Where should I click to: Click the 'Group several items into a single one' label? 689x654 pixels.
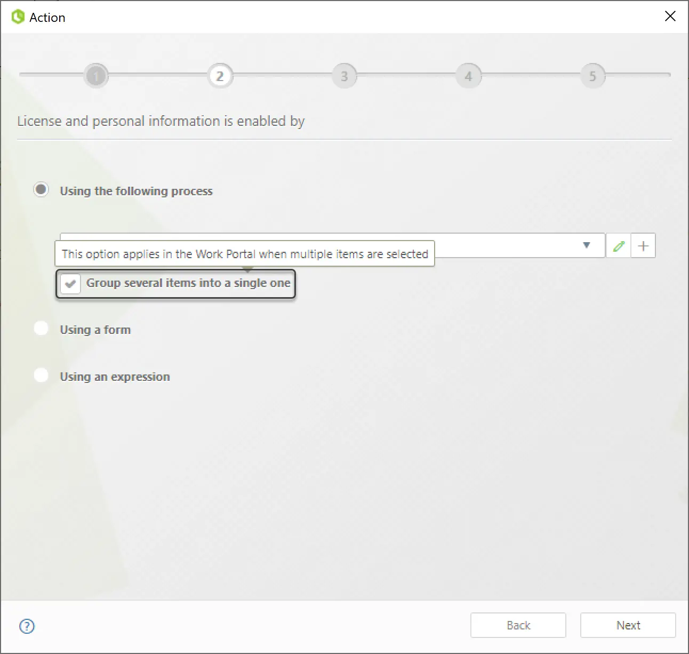pos(188,283)
